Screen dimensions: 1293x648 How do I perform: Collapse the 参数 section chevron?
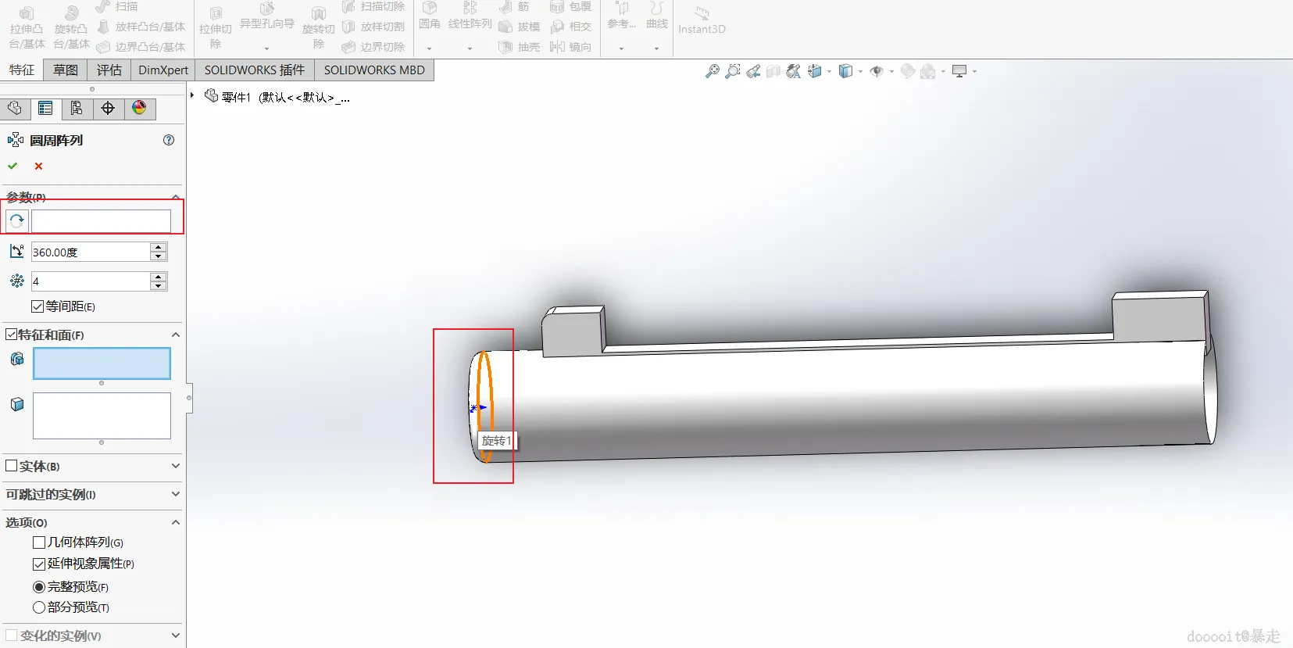coord(176,197)
